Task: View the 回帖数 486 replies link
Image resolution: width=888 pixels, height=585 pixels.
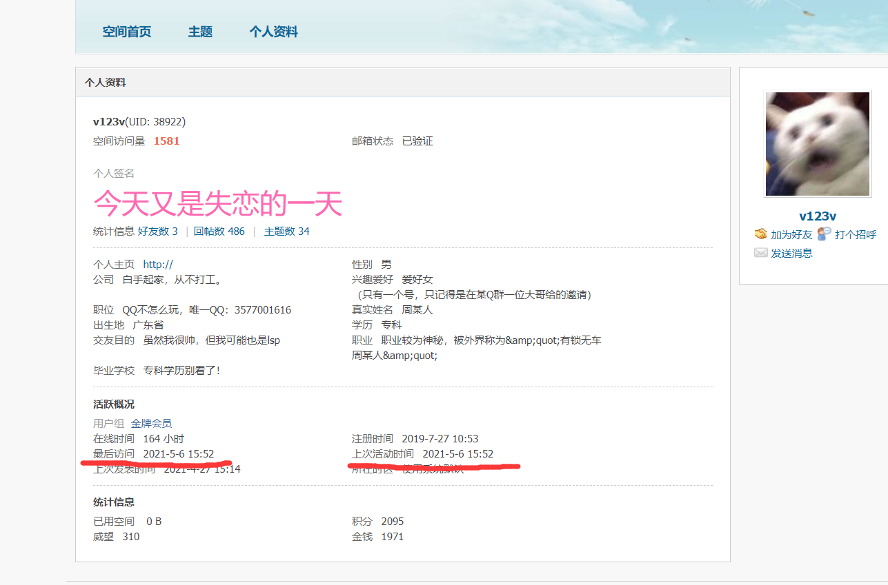Action: pyautogui.click(x=219, y=232)
